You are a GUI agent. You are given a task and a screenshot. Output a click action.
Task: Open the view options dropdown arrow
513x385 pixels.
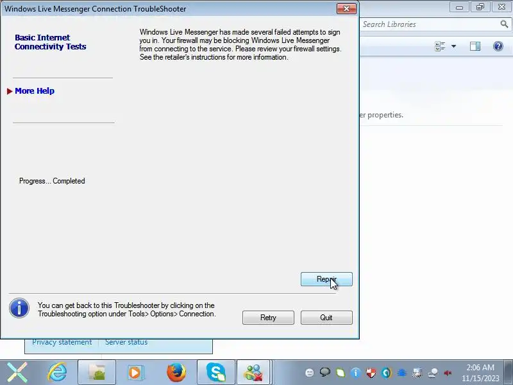(454, 46)
